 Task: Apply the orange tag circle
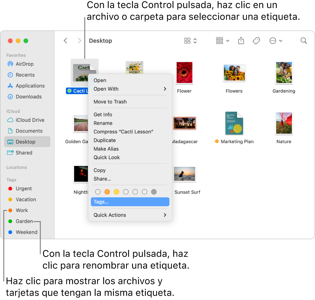click(107, 192)
